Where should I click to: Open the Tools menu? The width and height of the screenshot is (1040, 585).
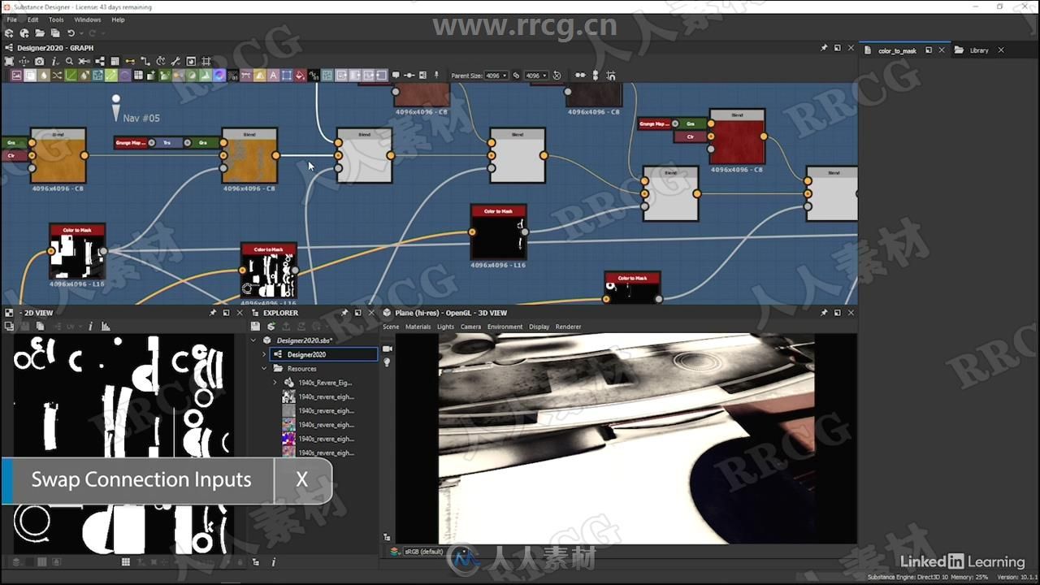(56, 19)
